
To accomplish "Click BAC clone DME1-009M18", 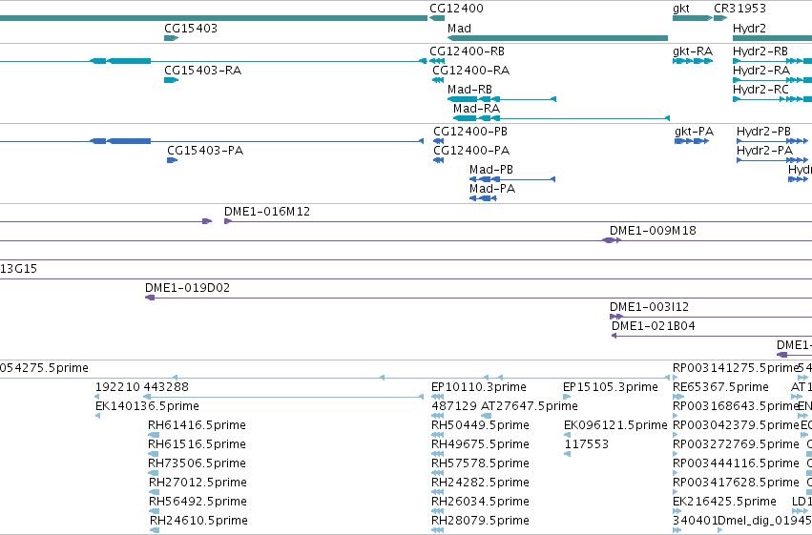I will pos(653,231).
